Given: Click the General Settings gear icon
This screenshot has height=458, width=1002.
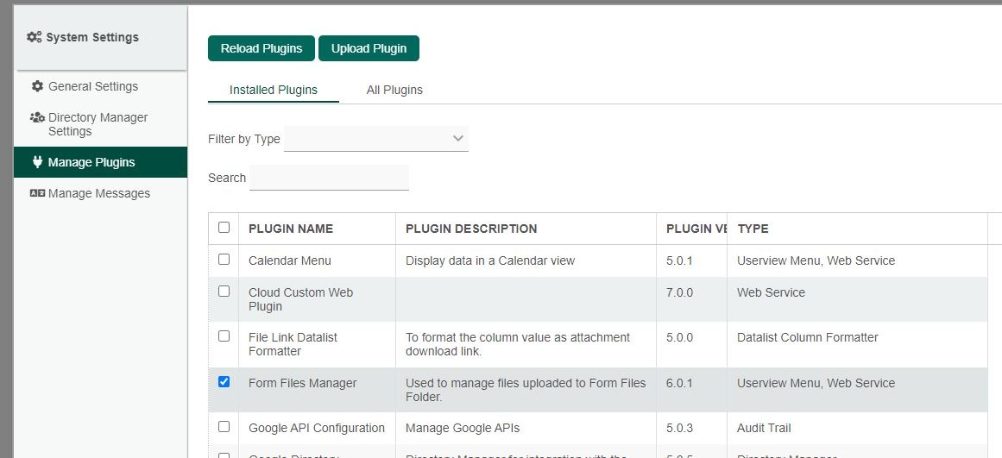Looking at the screenshot, I should click(x=37, y=86).
